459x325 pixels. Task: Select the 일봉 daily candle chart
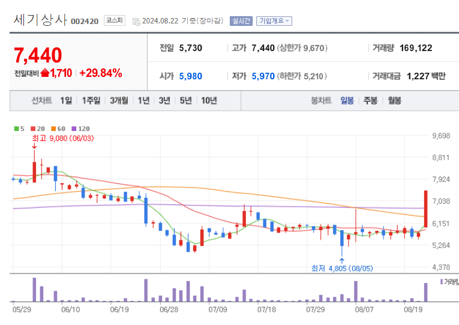(347, 100)
